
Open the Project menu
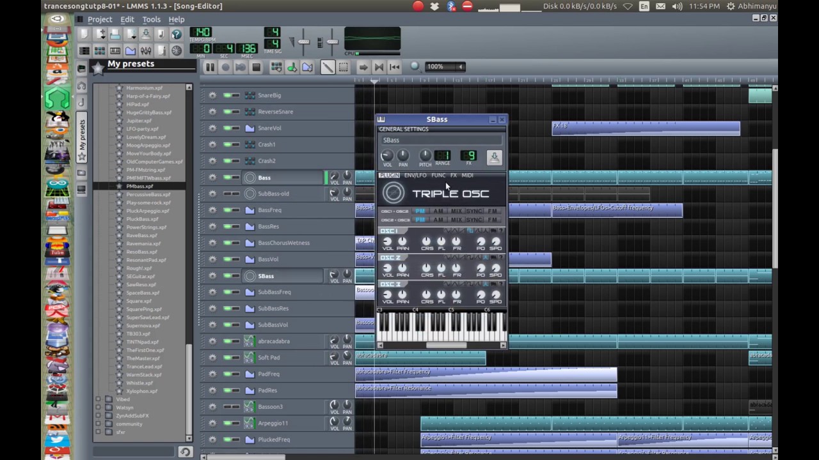coord(100,20)
